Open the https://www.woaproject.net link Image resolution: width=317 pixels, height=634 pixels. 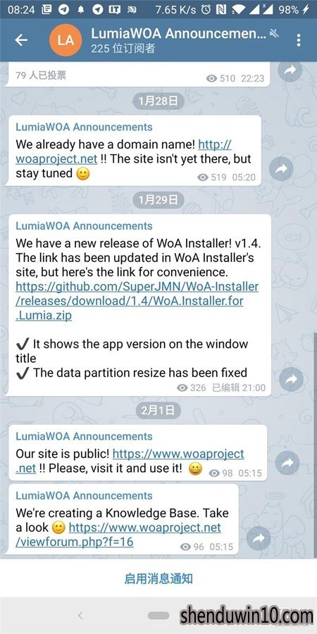(x=130, y=461)
